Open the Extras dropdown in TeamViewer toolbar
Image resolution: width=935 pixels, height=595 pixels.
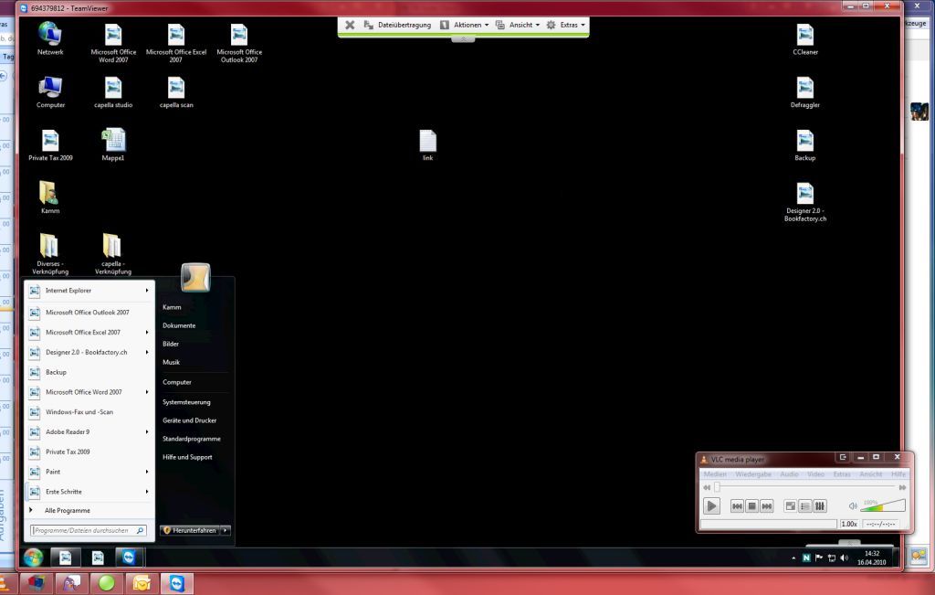point(566,25)
